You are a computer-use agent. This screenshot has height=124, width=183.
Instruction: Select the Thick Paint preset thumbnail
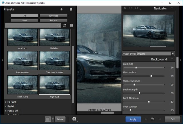click(22, 85)
